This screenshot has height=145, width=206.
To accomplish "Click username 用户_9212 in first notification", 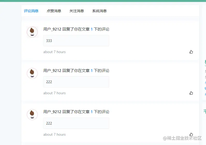I will [52, 29].
